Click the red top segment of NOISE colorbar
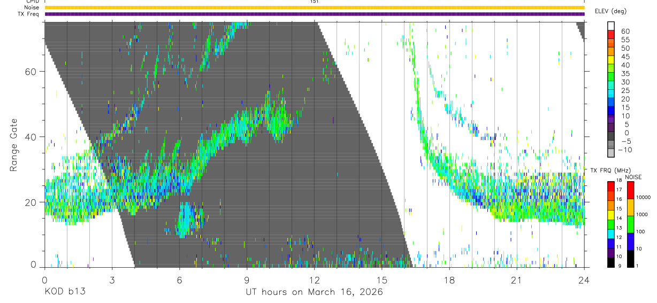This screenshot has height=303, width=657. tap(630, 190)
